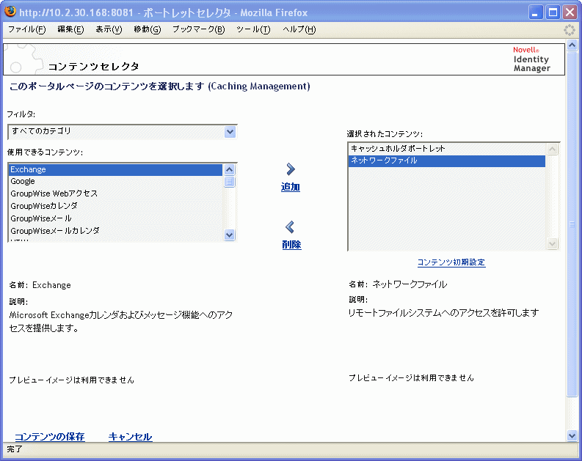Click available content list scroll up arrow
Image resolution: width=582 pixels, height=461 pixels.
pyautogui.click(x=230, y=170)
